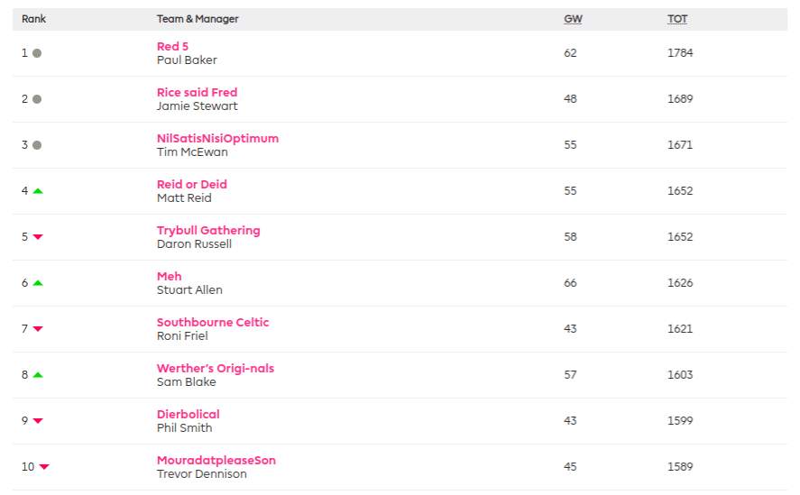View MouradatpleaseSon team
Screen dimensions: 800x495
coord(216,460)
